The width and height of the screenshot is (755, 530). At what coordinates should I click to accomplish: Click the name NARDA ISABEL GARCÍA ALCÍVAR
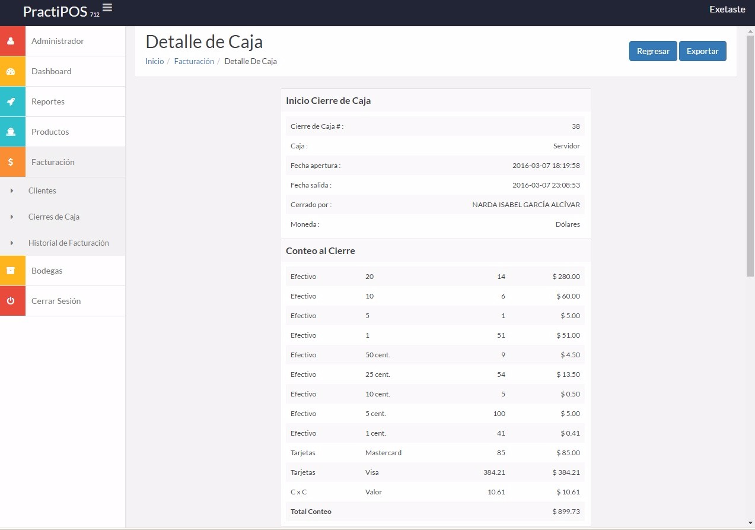[526, 205]
